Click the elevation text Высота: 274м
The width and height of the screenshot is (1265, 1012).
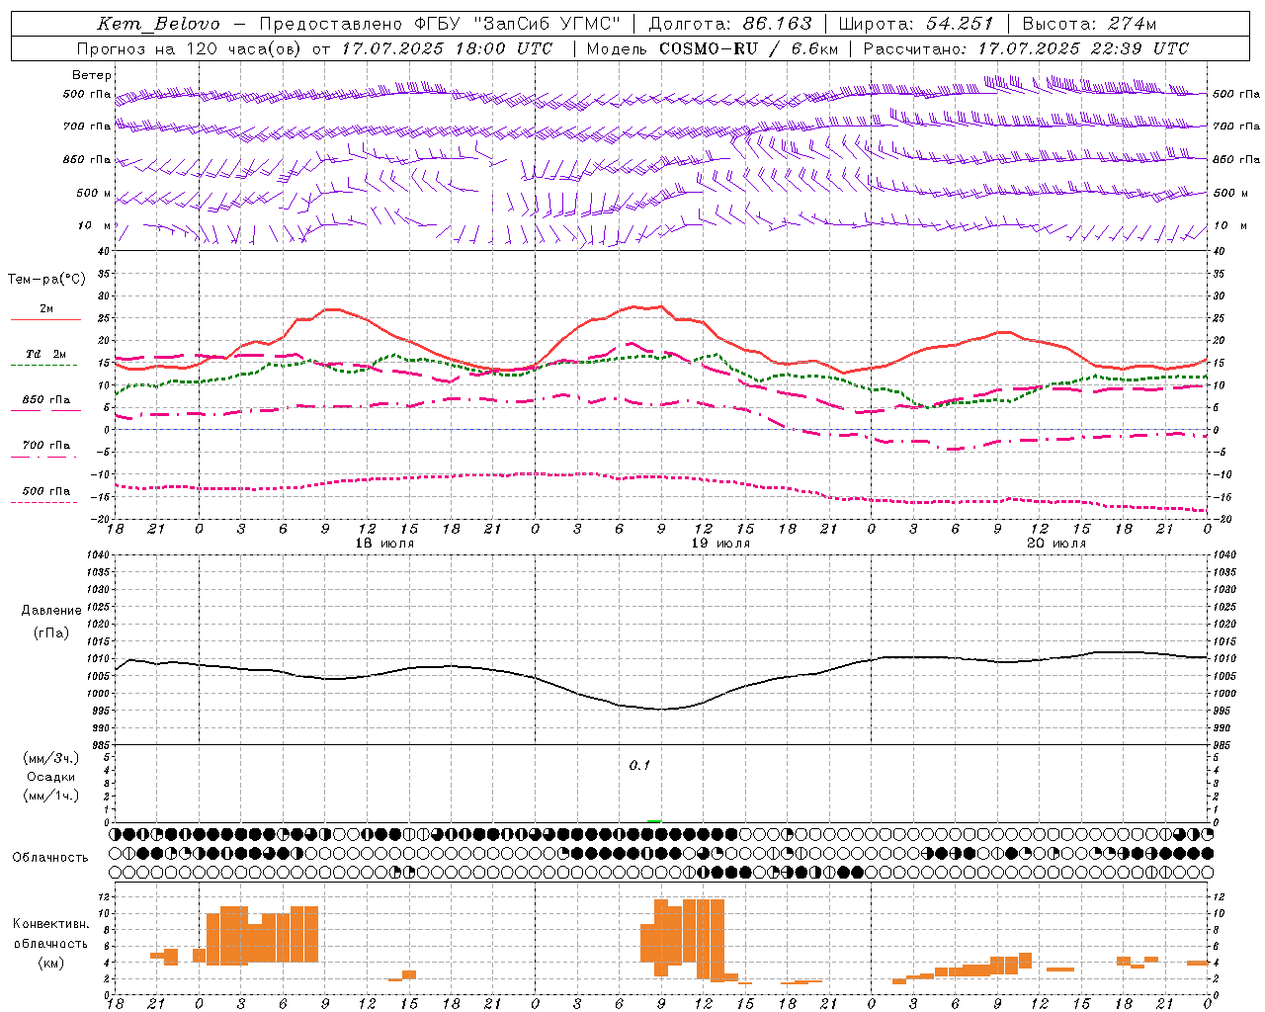(1088, 25)
